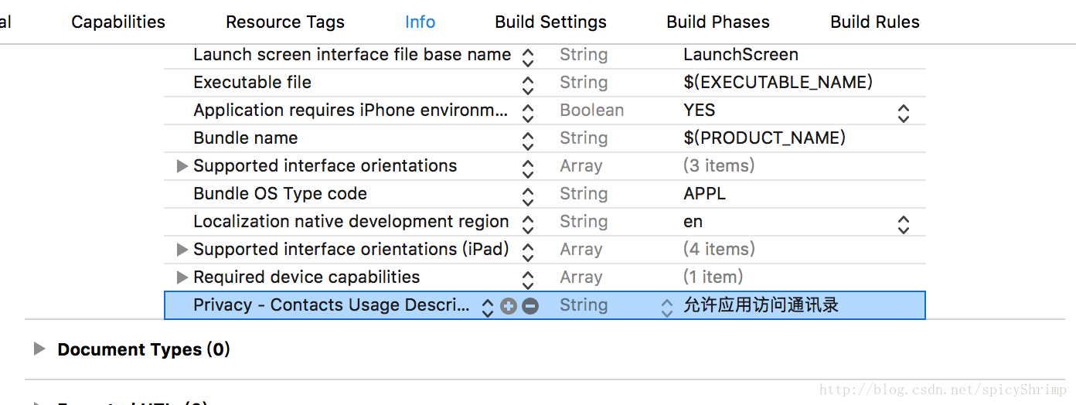Expand Supported interface orientations (iPad) array
This screenshot has height=405, width=1076.
pos(182,250)
